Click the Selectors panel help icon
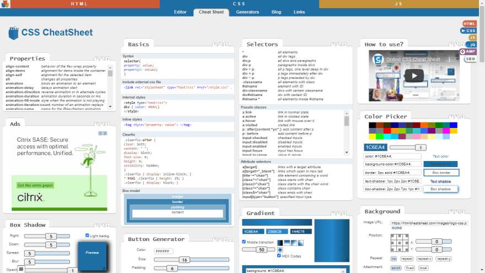The image size is (485, 273). point(333,44)
